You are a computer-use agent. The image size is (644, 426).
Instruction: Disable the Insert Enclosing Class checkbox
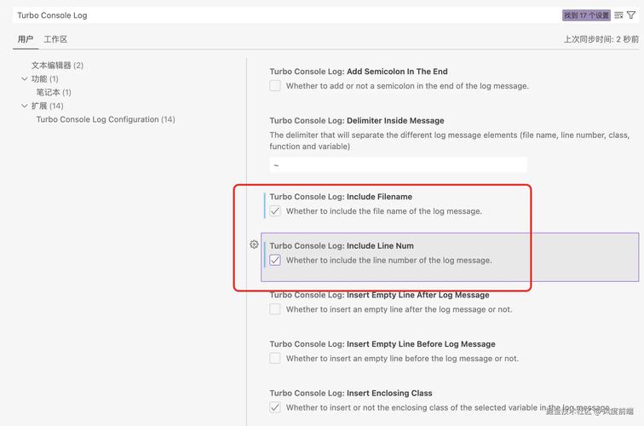[x=275, y=408]
